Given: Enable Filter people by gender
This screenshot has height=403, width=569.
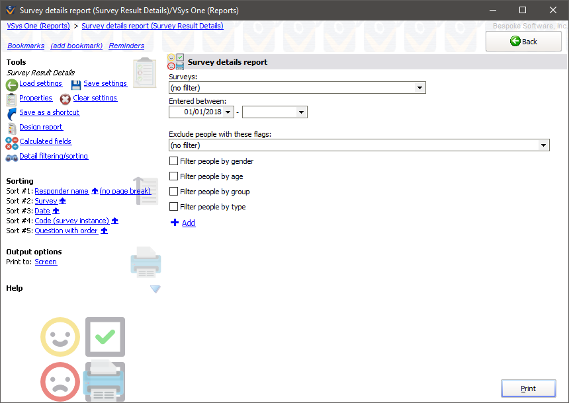Looking at the screenshot, I should click(x=173, y=161).
